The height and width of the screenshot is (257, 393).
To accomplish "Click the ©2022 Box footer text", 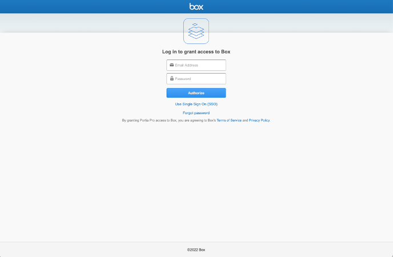I will [196, 250].
